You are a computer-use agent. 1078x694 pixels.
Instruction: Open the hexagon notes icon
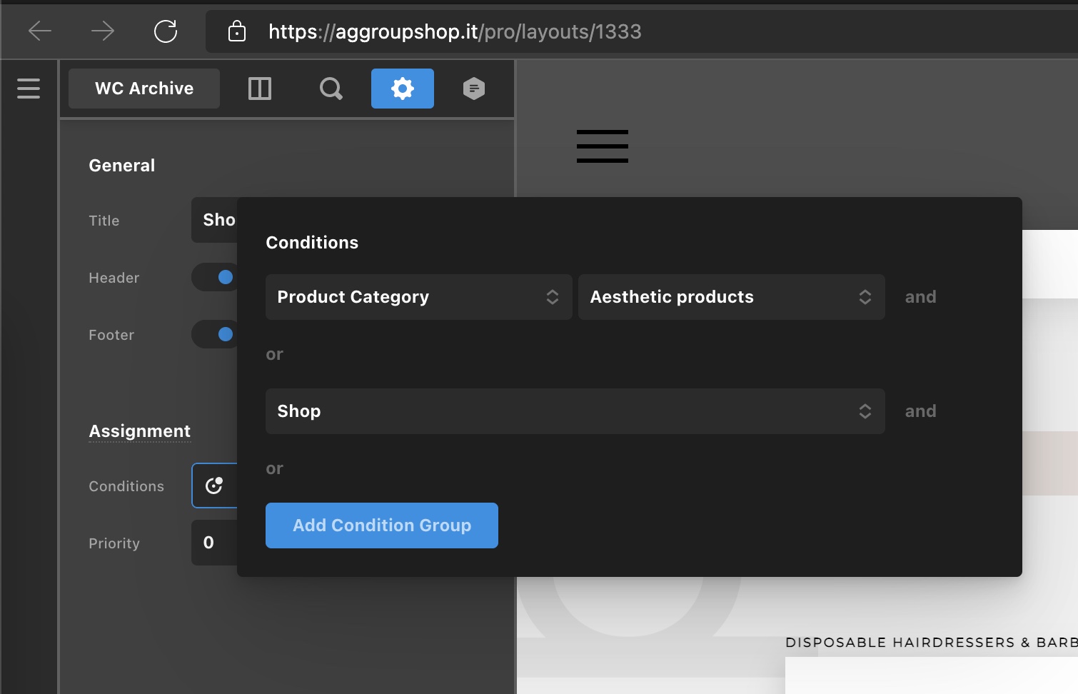click(474, 89)
